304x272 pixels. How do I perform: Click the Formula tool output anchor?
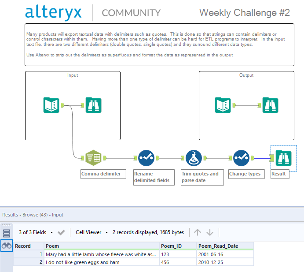(x=205, y=158)
